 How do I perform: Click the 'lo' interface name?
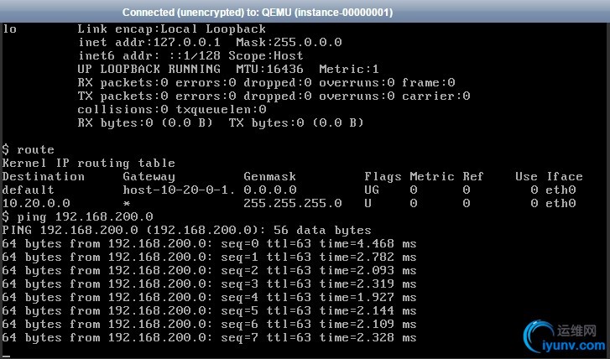[9, 29]
